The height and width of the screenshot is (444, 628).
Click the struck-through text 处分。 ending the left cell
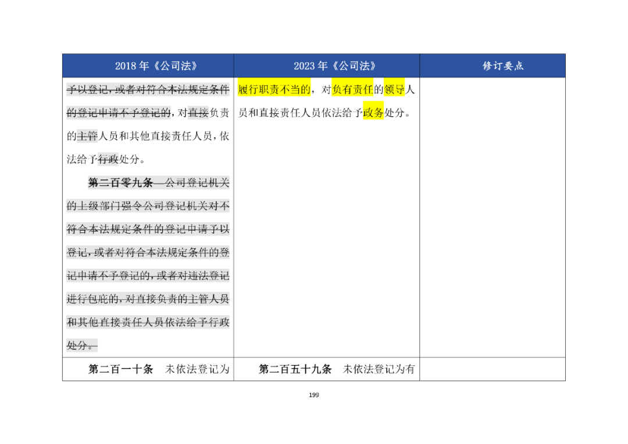[82, 345]
